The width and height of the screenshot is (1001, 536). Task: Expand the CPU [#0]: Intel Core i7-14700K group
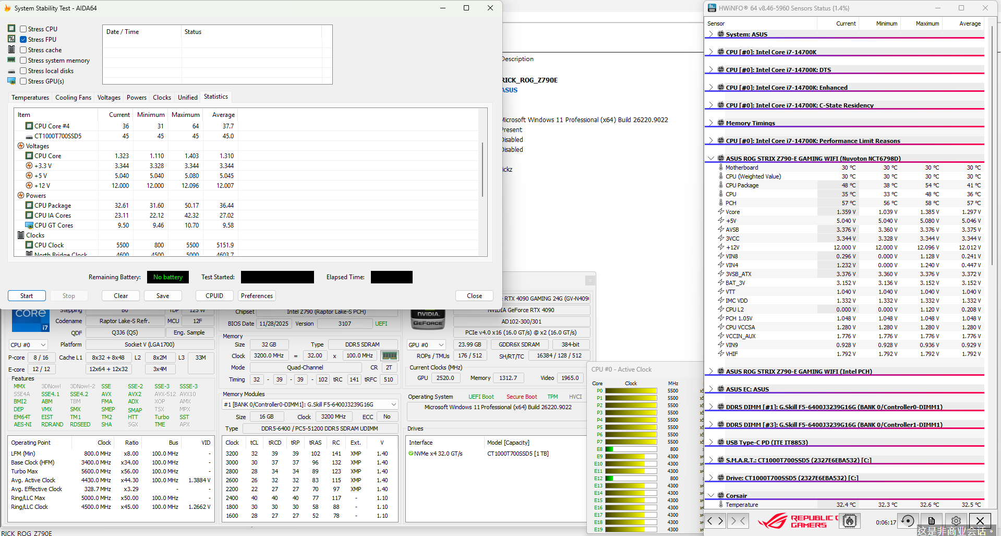710,52
